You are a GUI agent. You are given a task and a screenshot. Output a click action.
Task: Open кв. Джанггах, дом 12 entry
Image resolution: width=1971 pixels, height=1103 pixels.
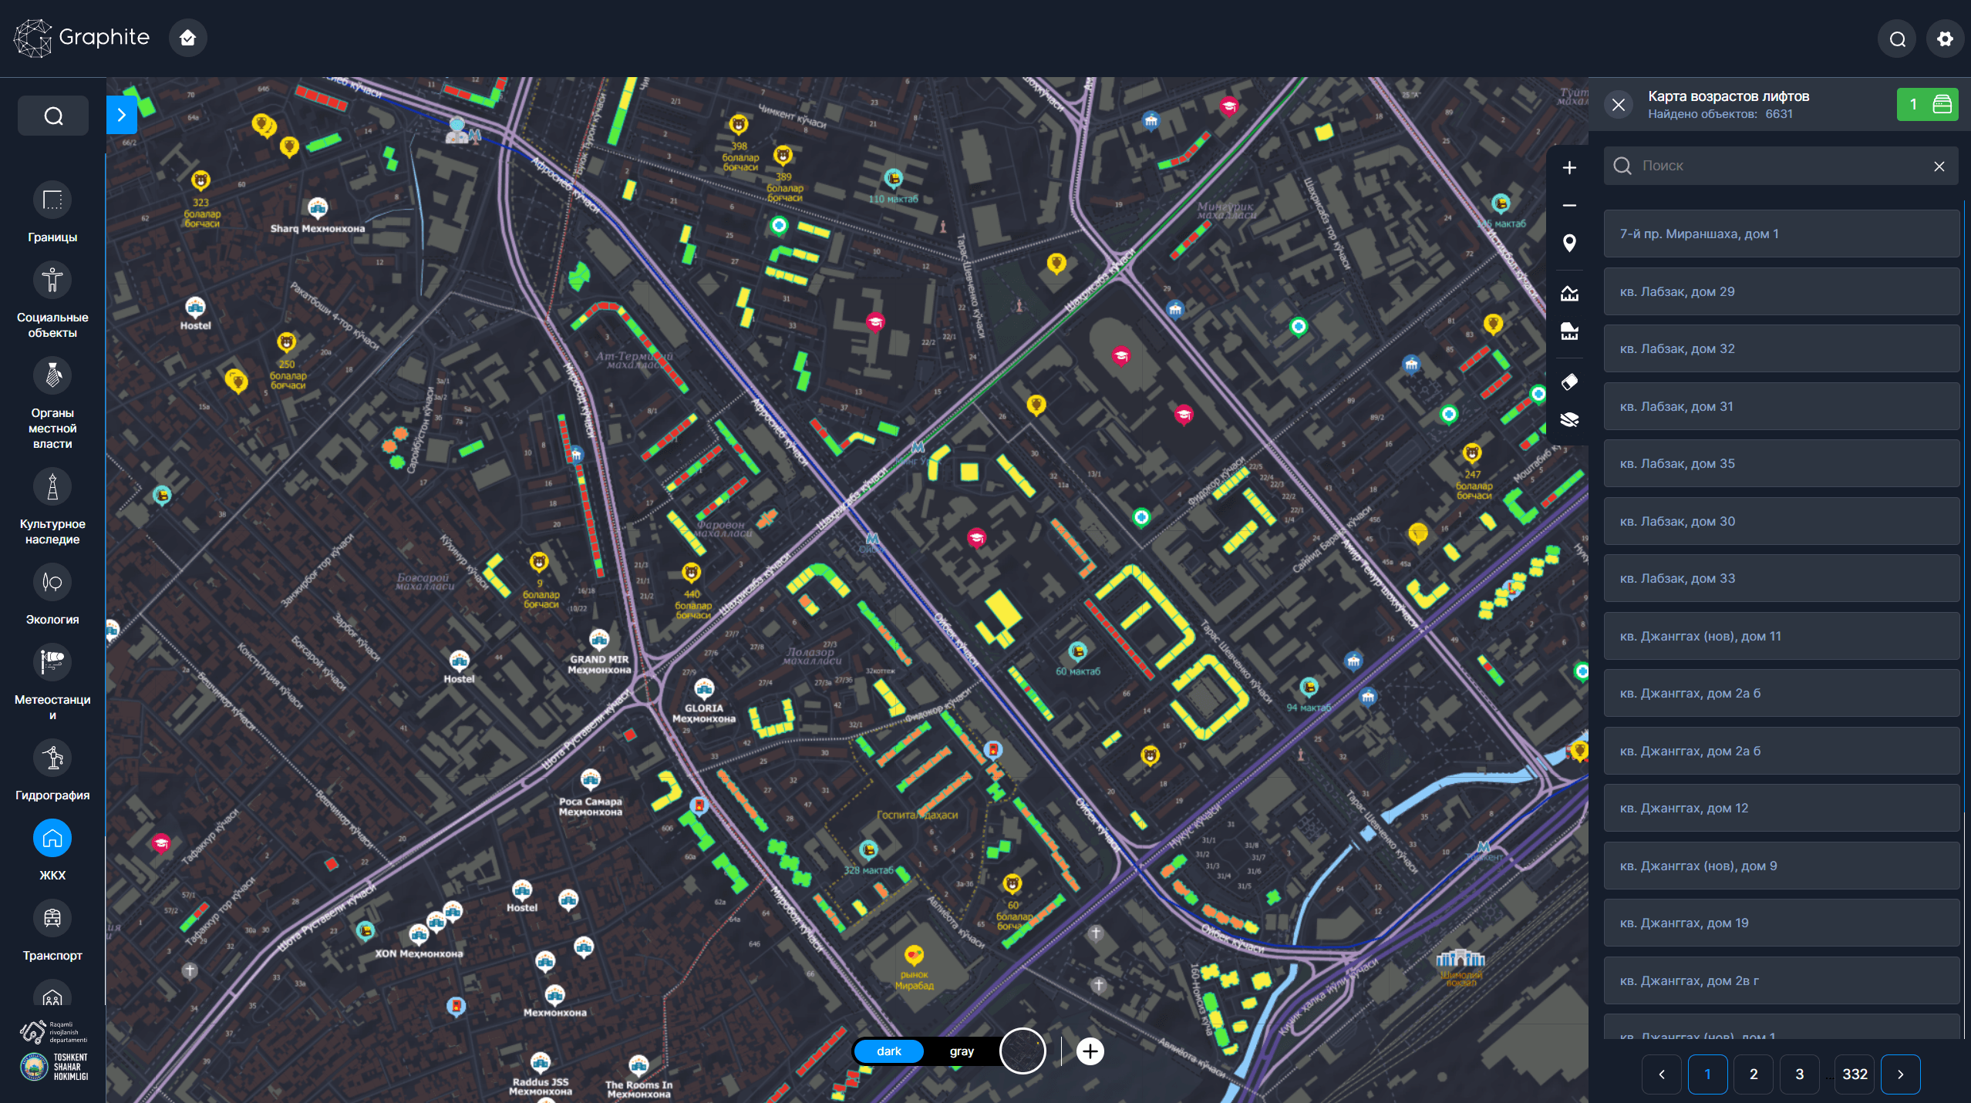pyautogui.click(x=1781, y=808)
